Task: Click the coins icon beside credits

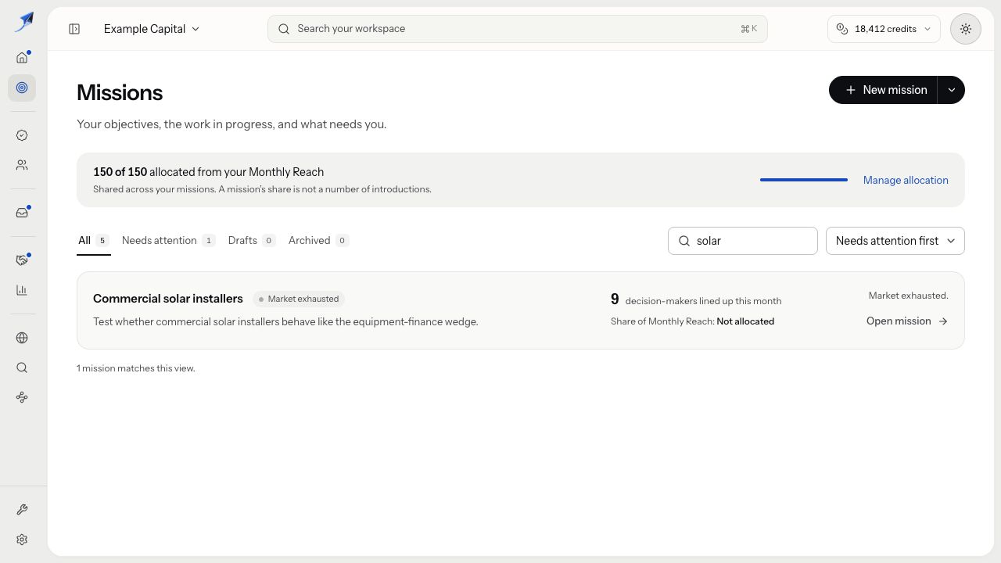Action: coord(842,29)
